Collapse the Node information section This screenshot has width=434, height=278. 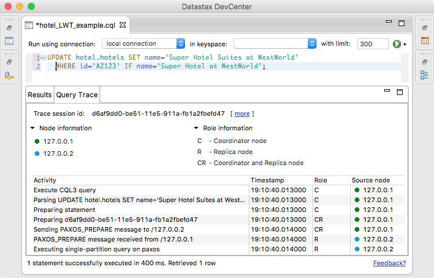pyautogui.click(x=32, y=129)
